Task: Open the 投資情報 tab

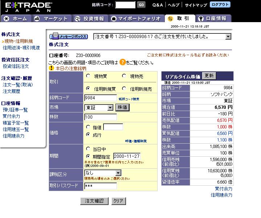Action: 89,18
